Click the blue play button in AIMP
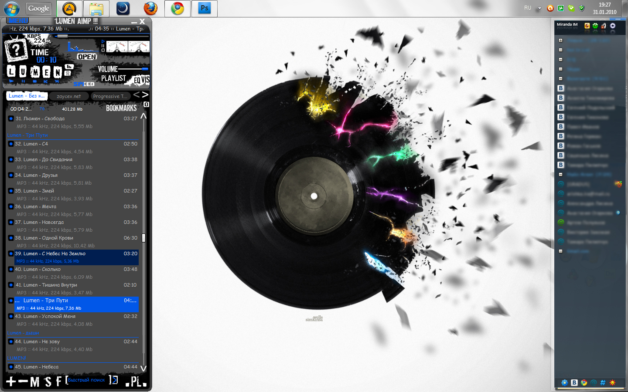Screen dimensions: 628x392 tap(12, 81)
